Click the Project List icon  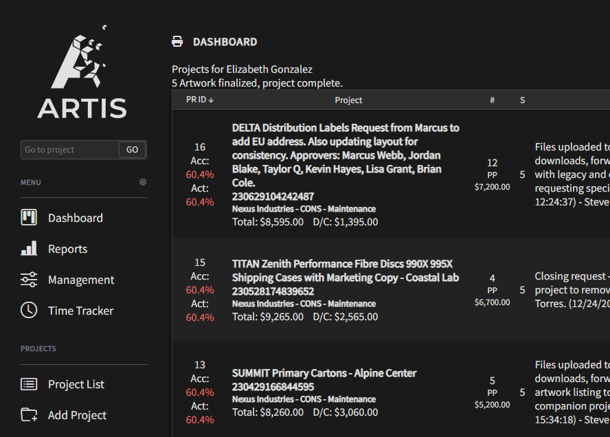29,384
